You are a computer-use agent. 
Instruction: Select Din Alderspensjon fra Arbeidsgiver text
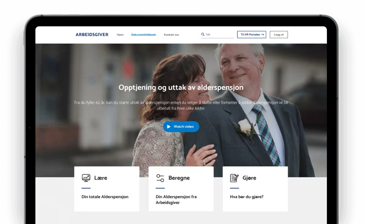176,200
